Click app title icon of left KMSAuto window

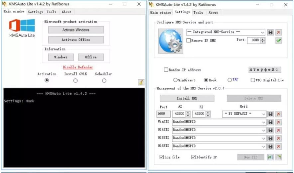coord(4,4)
